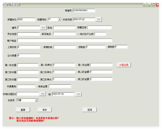Open lookup >>> next to 编号 field
The height and width of the screenshot is (129, 162).
tap(43, 27)
